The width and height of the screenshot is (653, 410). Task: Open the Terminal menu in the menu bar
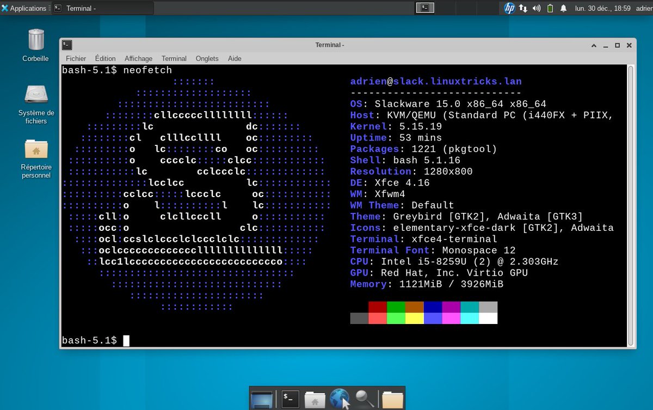pyautogui.click(x=174, y=58)
